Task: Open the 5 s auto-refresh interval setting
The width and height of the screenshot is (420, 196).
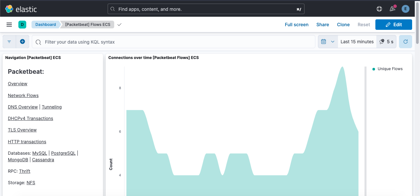Action: click(x=387, y=42)
